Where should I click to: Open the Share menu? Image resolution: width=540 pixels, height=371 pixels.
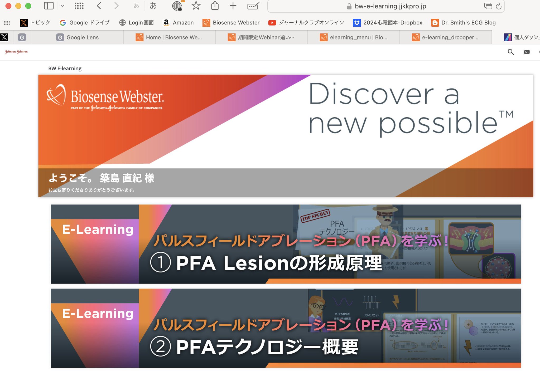click(x=215, y=6)
